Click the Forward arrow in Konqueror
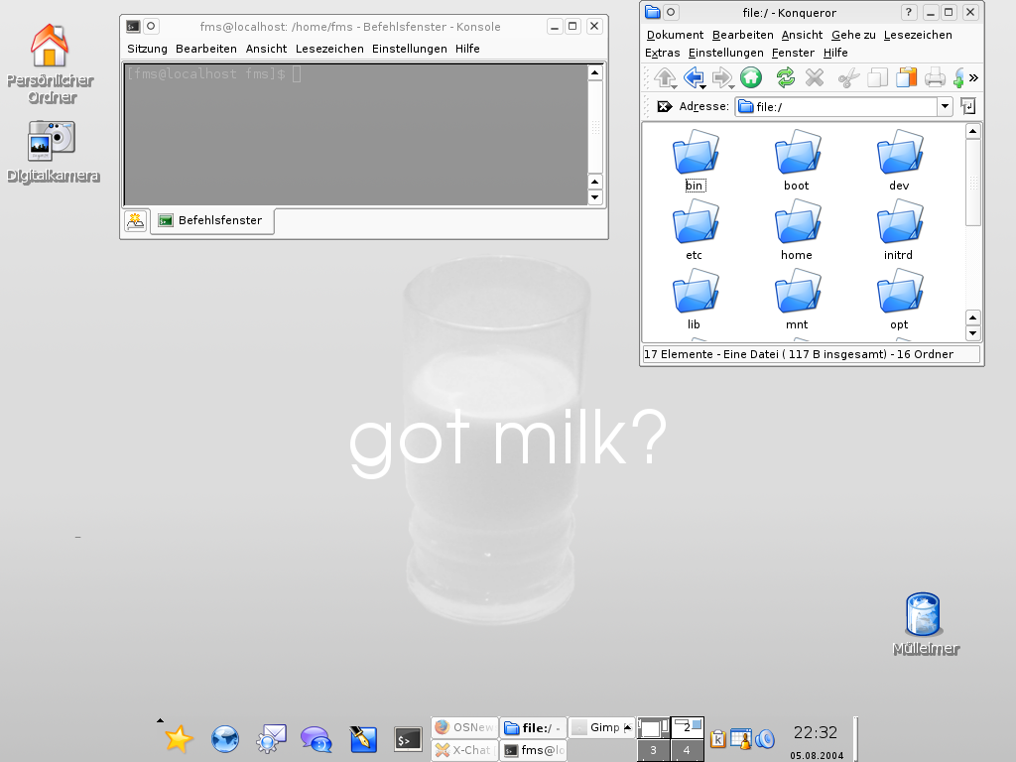1016x762 pixels. point(720,77)
